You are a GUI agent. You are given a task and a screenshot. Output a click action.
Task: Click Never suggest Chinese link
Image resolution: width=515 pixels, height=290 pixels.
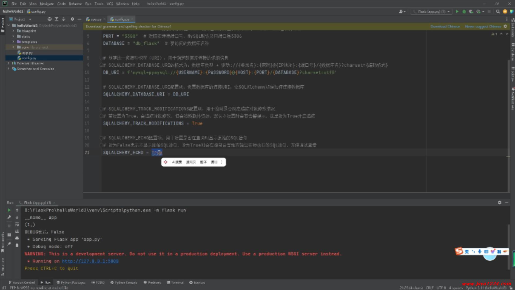(483, 26)
